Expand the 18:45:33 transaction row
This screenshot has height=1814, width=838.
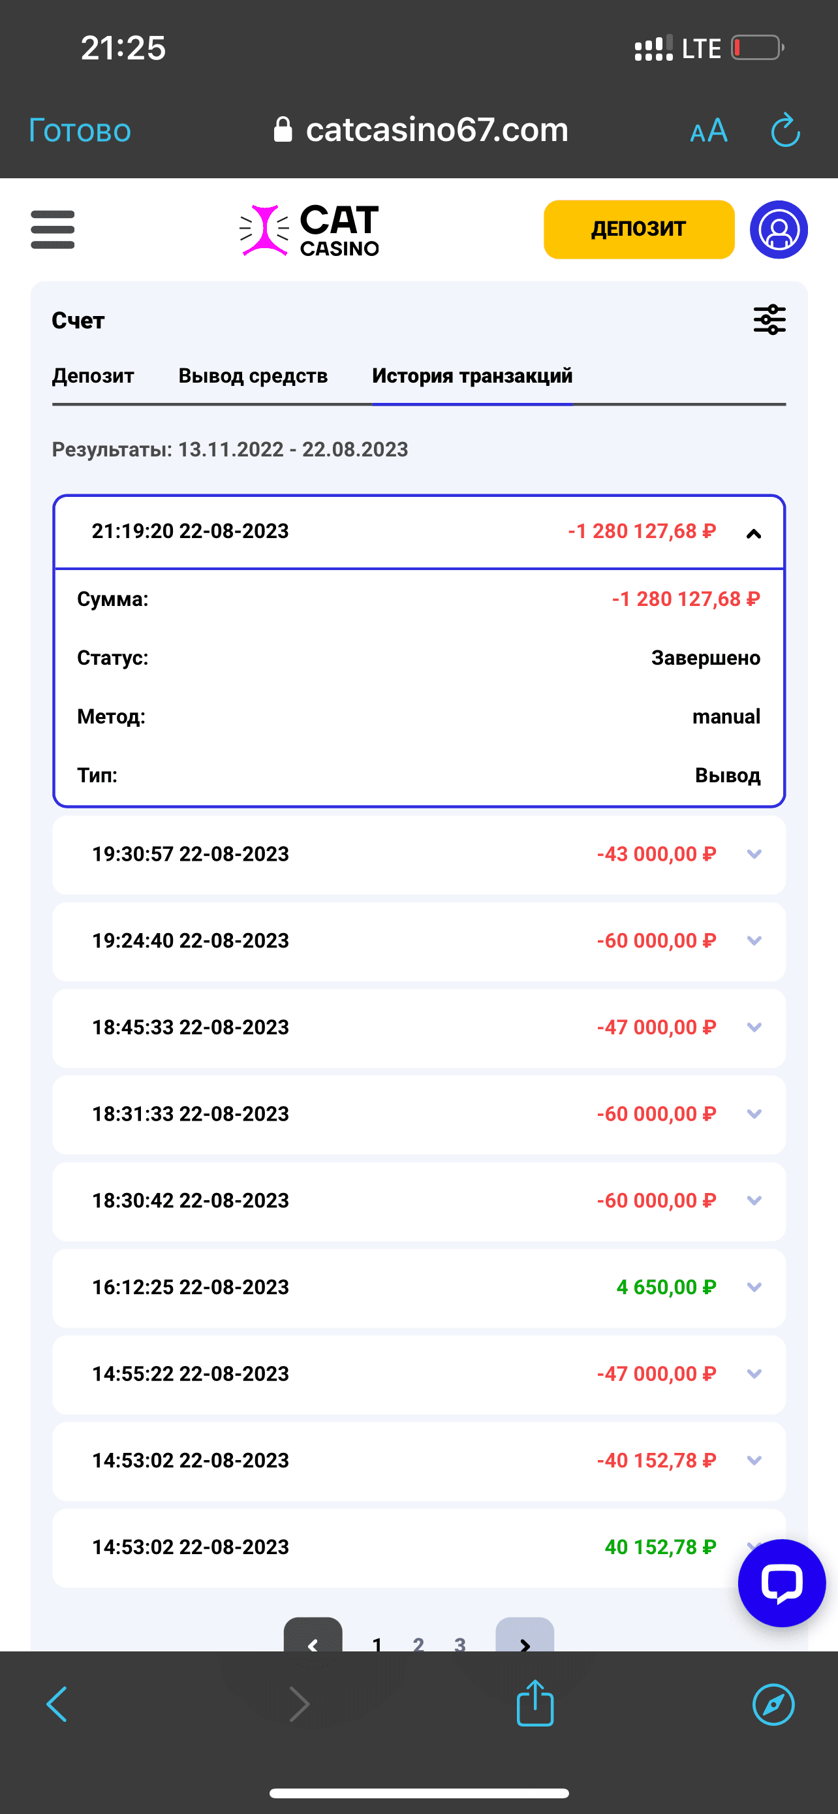[418, 1027]
